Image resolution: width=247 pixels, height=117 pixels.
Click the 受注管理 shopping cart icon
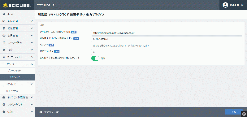4,28
